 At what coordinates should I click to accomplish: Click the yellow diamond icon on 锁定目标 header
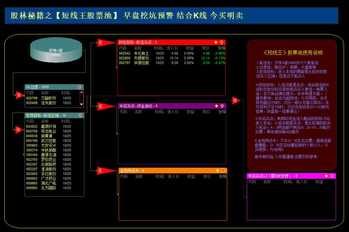click(x=215, y=42)
